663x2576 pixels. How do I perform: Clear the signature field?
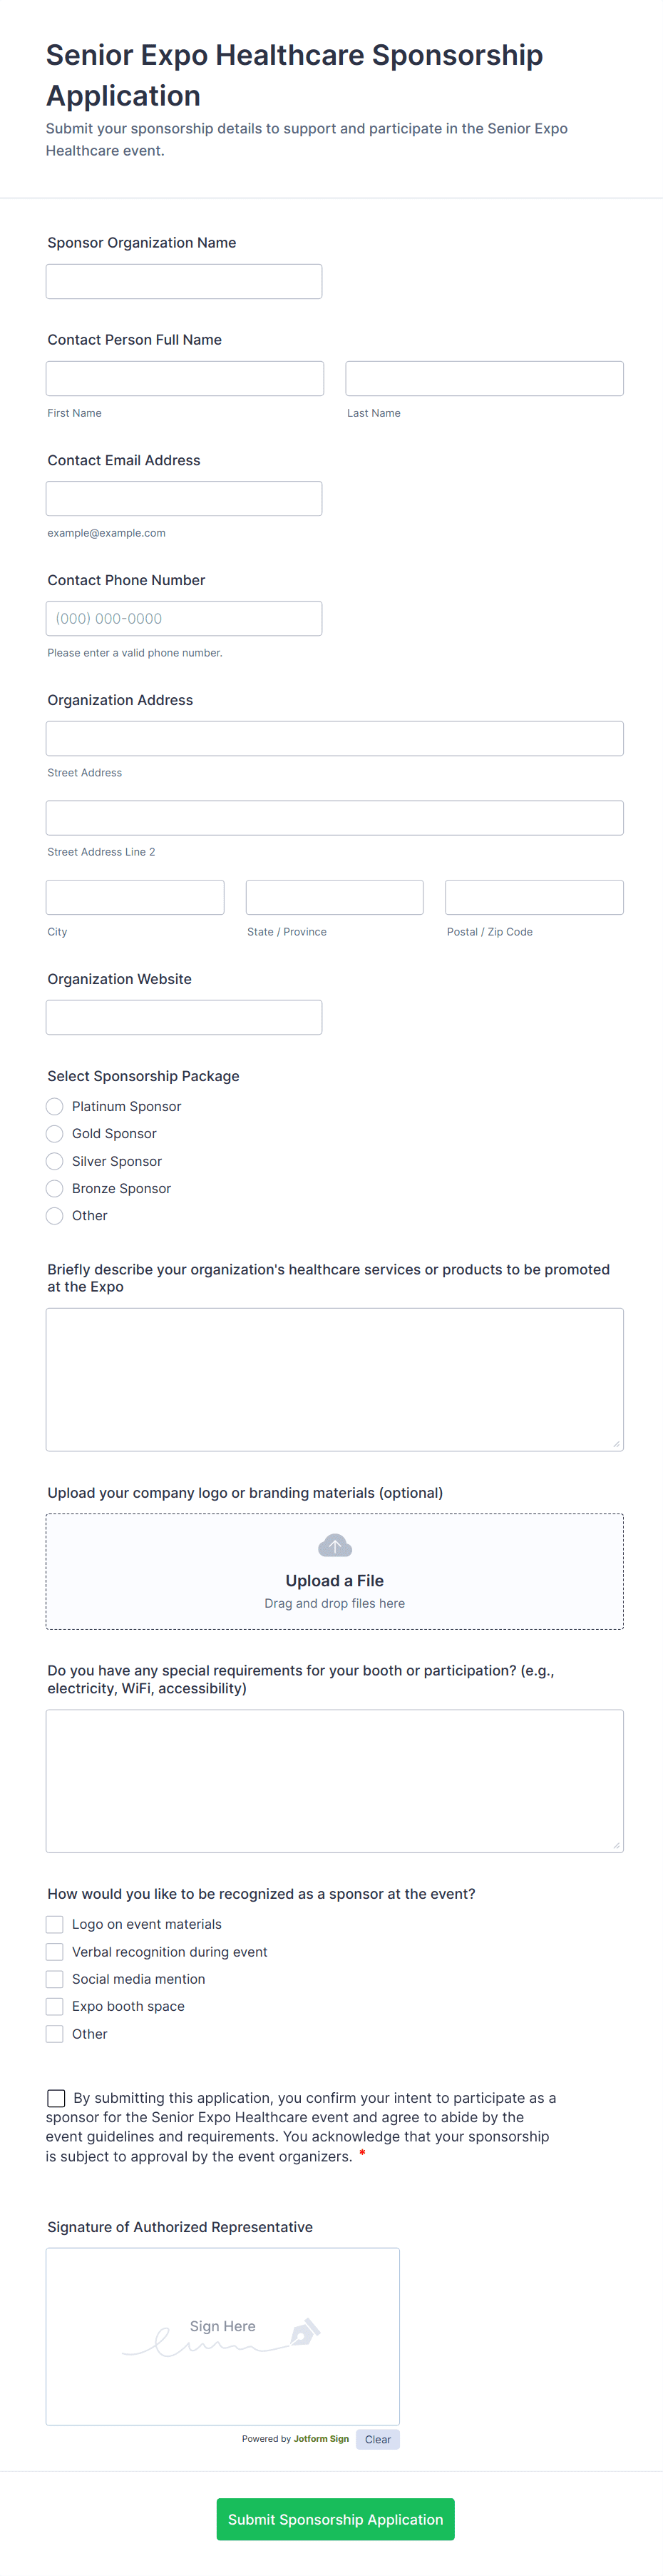click(x=377, y=2438)
